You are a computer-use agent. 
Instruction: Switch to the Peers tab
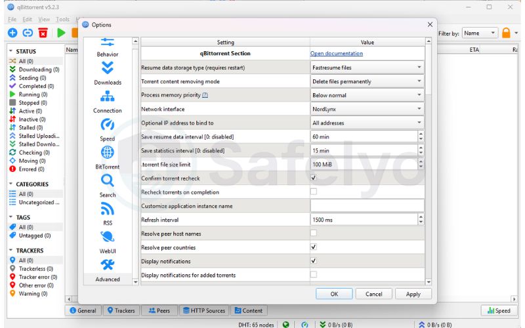(x=159, y=310)
